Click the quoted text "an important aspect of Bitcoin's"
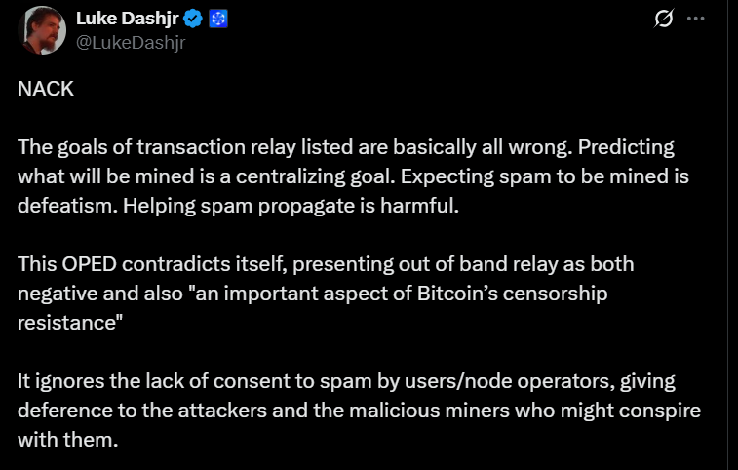 coord(342,294)
